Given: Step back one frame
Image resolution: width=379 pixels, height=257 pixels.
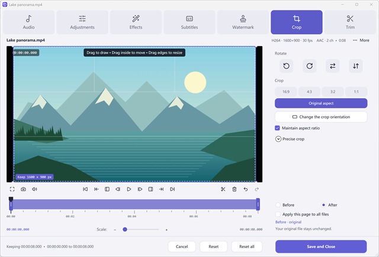Looking at the screenshot, I should pyautogui.click(x=118, y=189).
